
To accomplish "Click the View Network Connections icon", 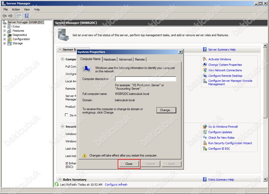I will (205, 70).
